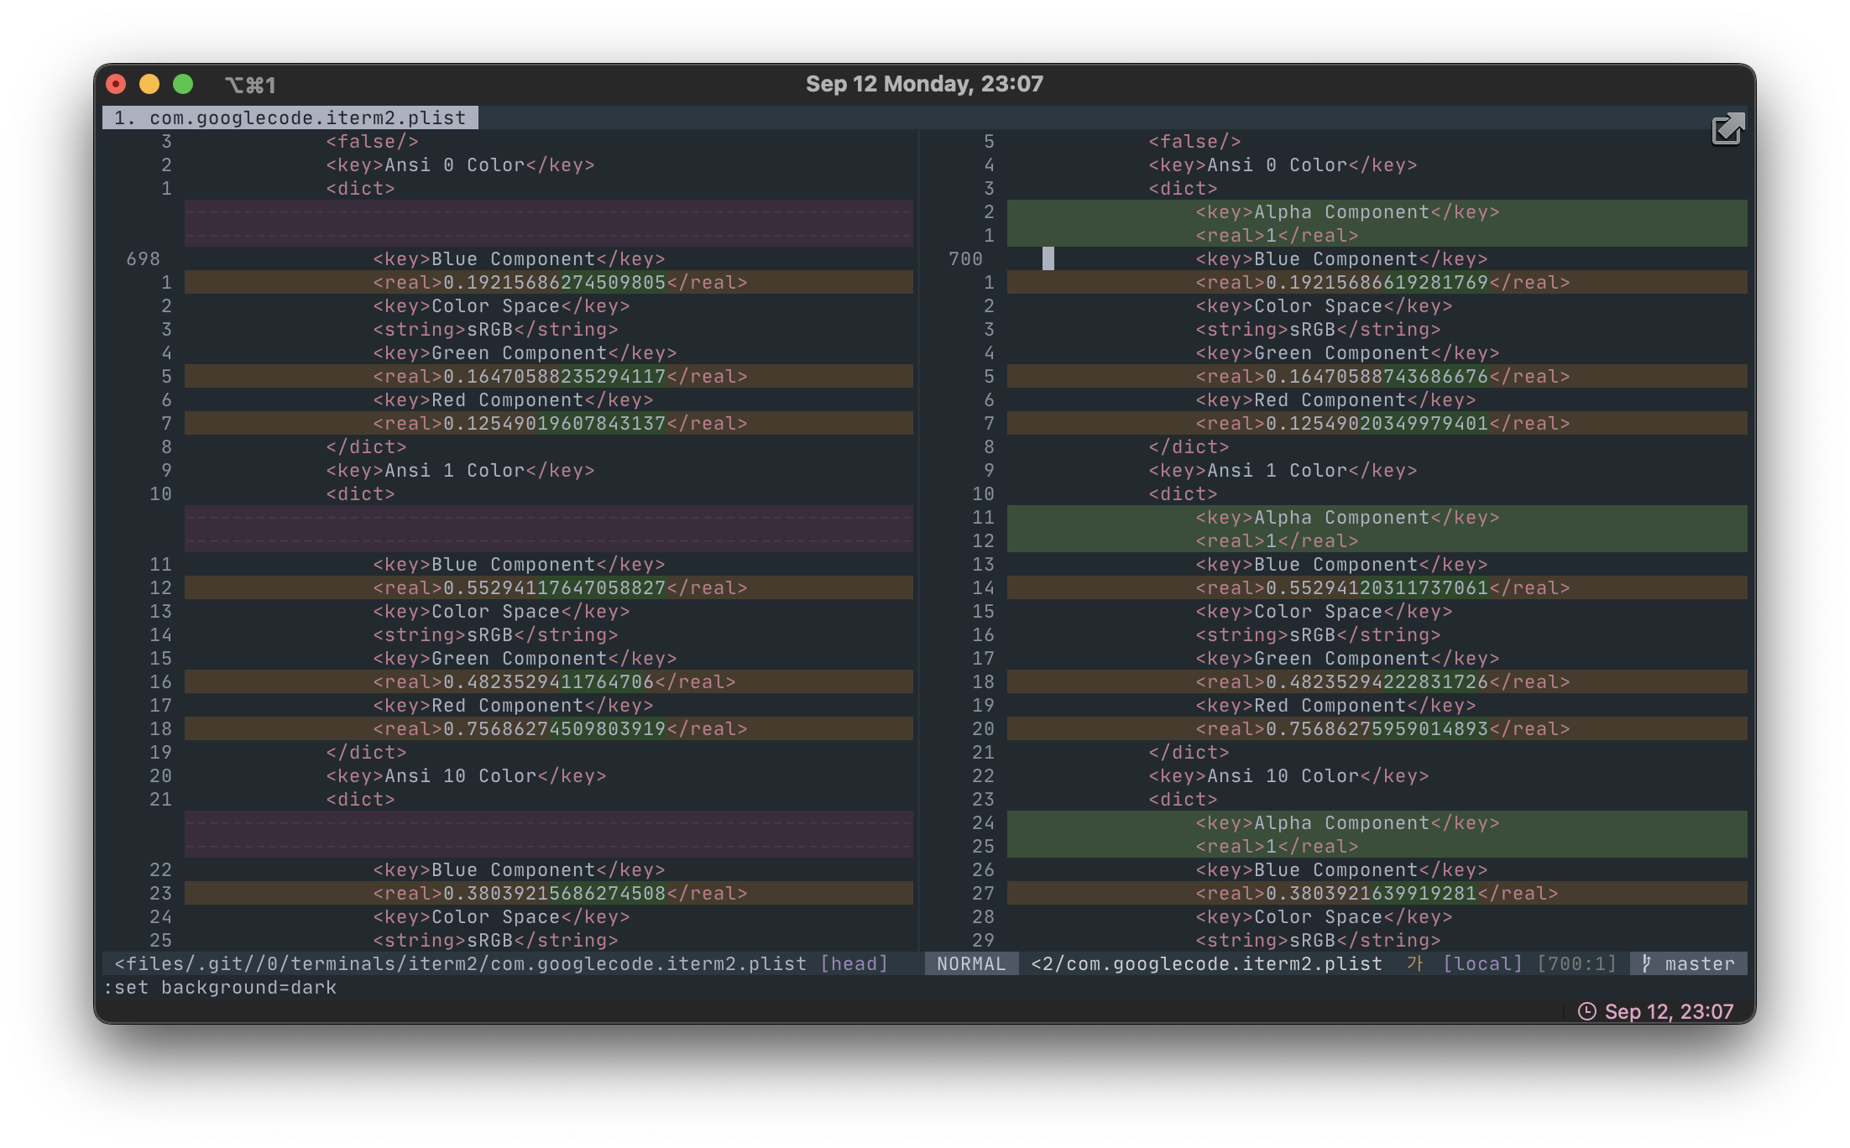The image size is (1850, 1148).
Task: Click the 'Sep 12, 23:07' status bar time
Action: (1669, 1011)
